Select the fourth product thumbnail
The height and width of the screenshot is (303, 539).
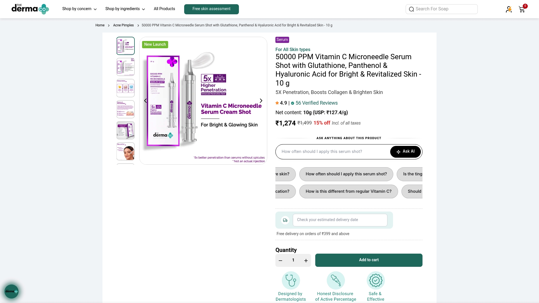[125, 109]
